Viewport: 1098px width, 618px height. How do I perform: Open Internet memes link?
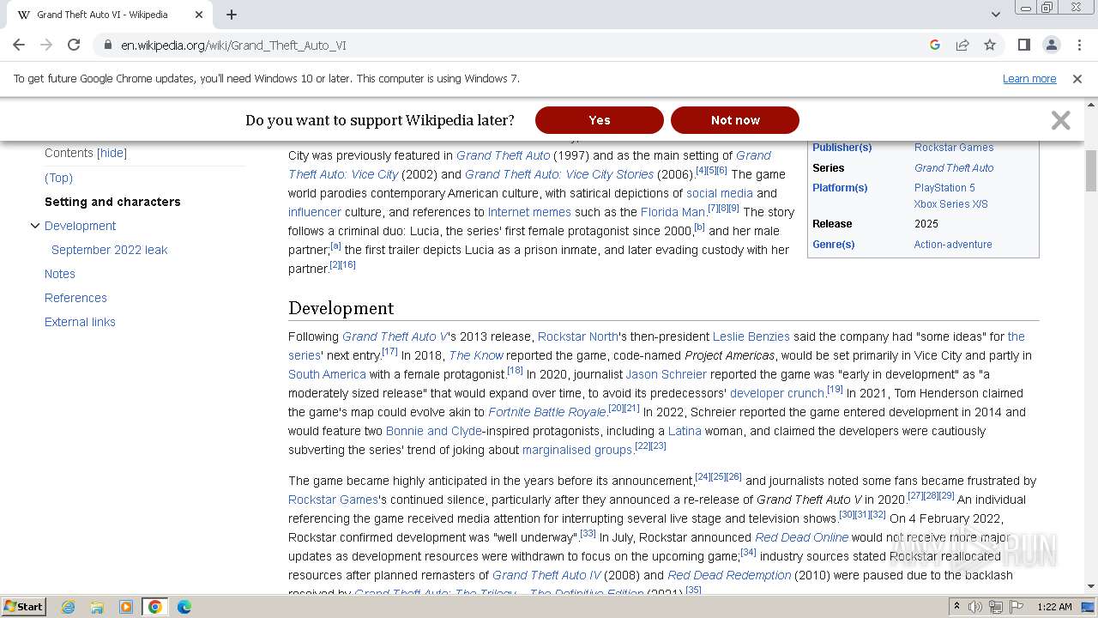[x=529, y=212]
